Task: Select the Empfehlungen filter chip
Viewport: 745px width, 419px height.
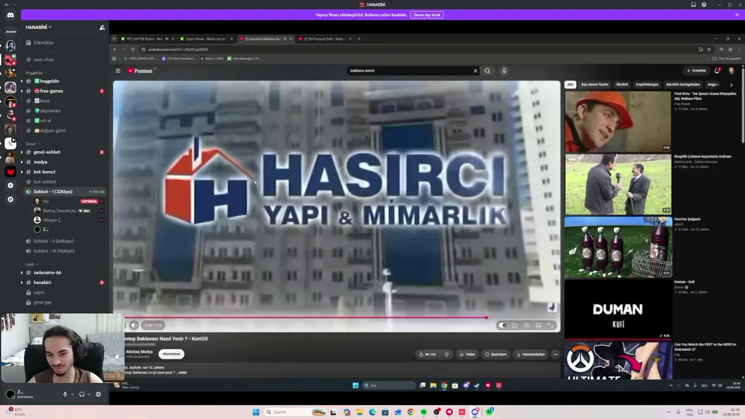Action: [647, 85]
